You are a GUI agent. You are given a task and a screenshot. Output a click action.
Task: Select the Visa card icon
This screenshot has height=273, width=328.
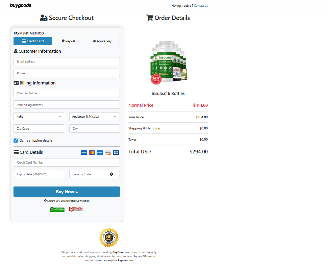84,152
